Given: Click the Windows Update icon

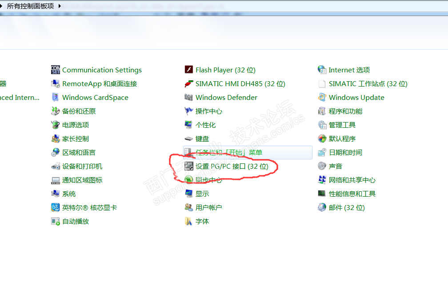Looking at the screenshot, I should click(322, 97).
